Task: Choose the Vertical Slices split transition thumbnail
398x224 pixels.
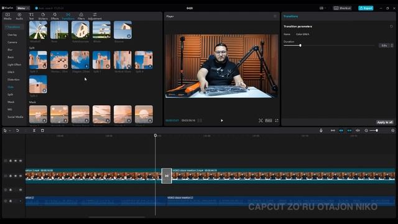Action: [123, 60]
